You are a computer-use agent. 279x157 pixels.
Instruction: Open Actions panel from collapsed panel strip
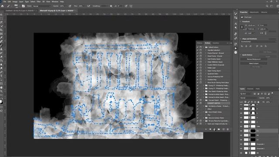pos(236,48)
